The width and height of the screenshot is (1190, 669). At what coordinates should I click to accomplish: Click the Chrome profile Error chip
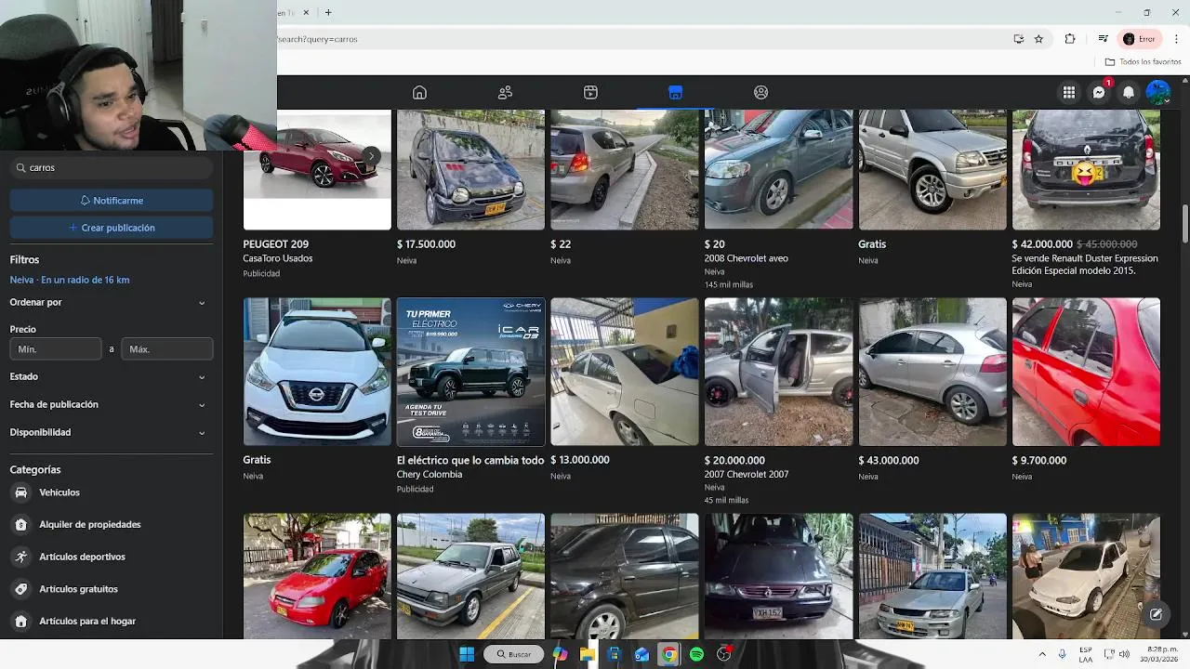coord(1140,39)
